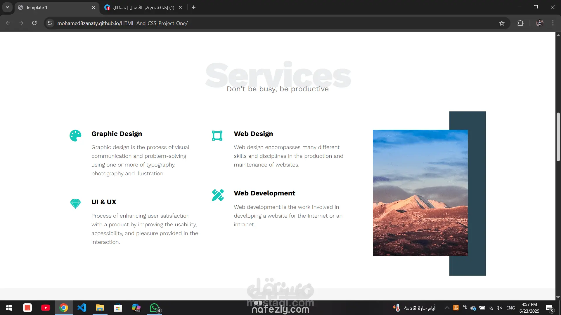
Task: Click the mountain landscape image
Action: point(420,193)
